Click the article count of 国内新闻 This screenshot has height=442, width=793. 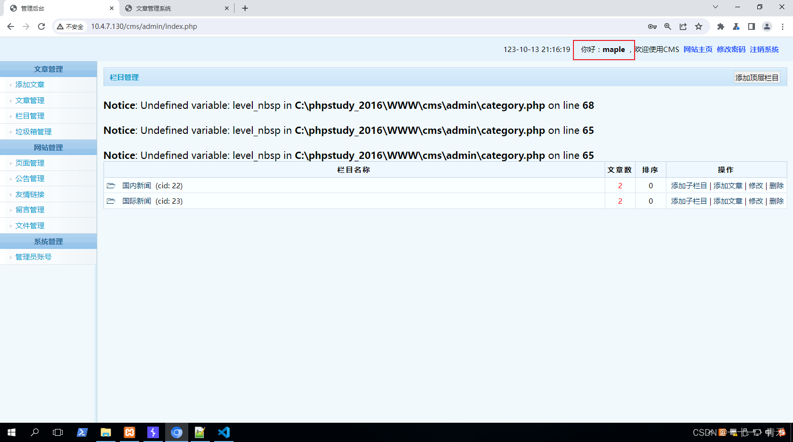620,186
